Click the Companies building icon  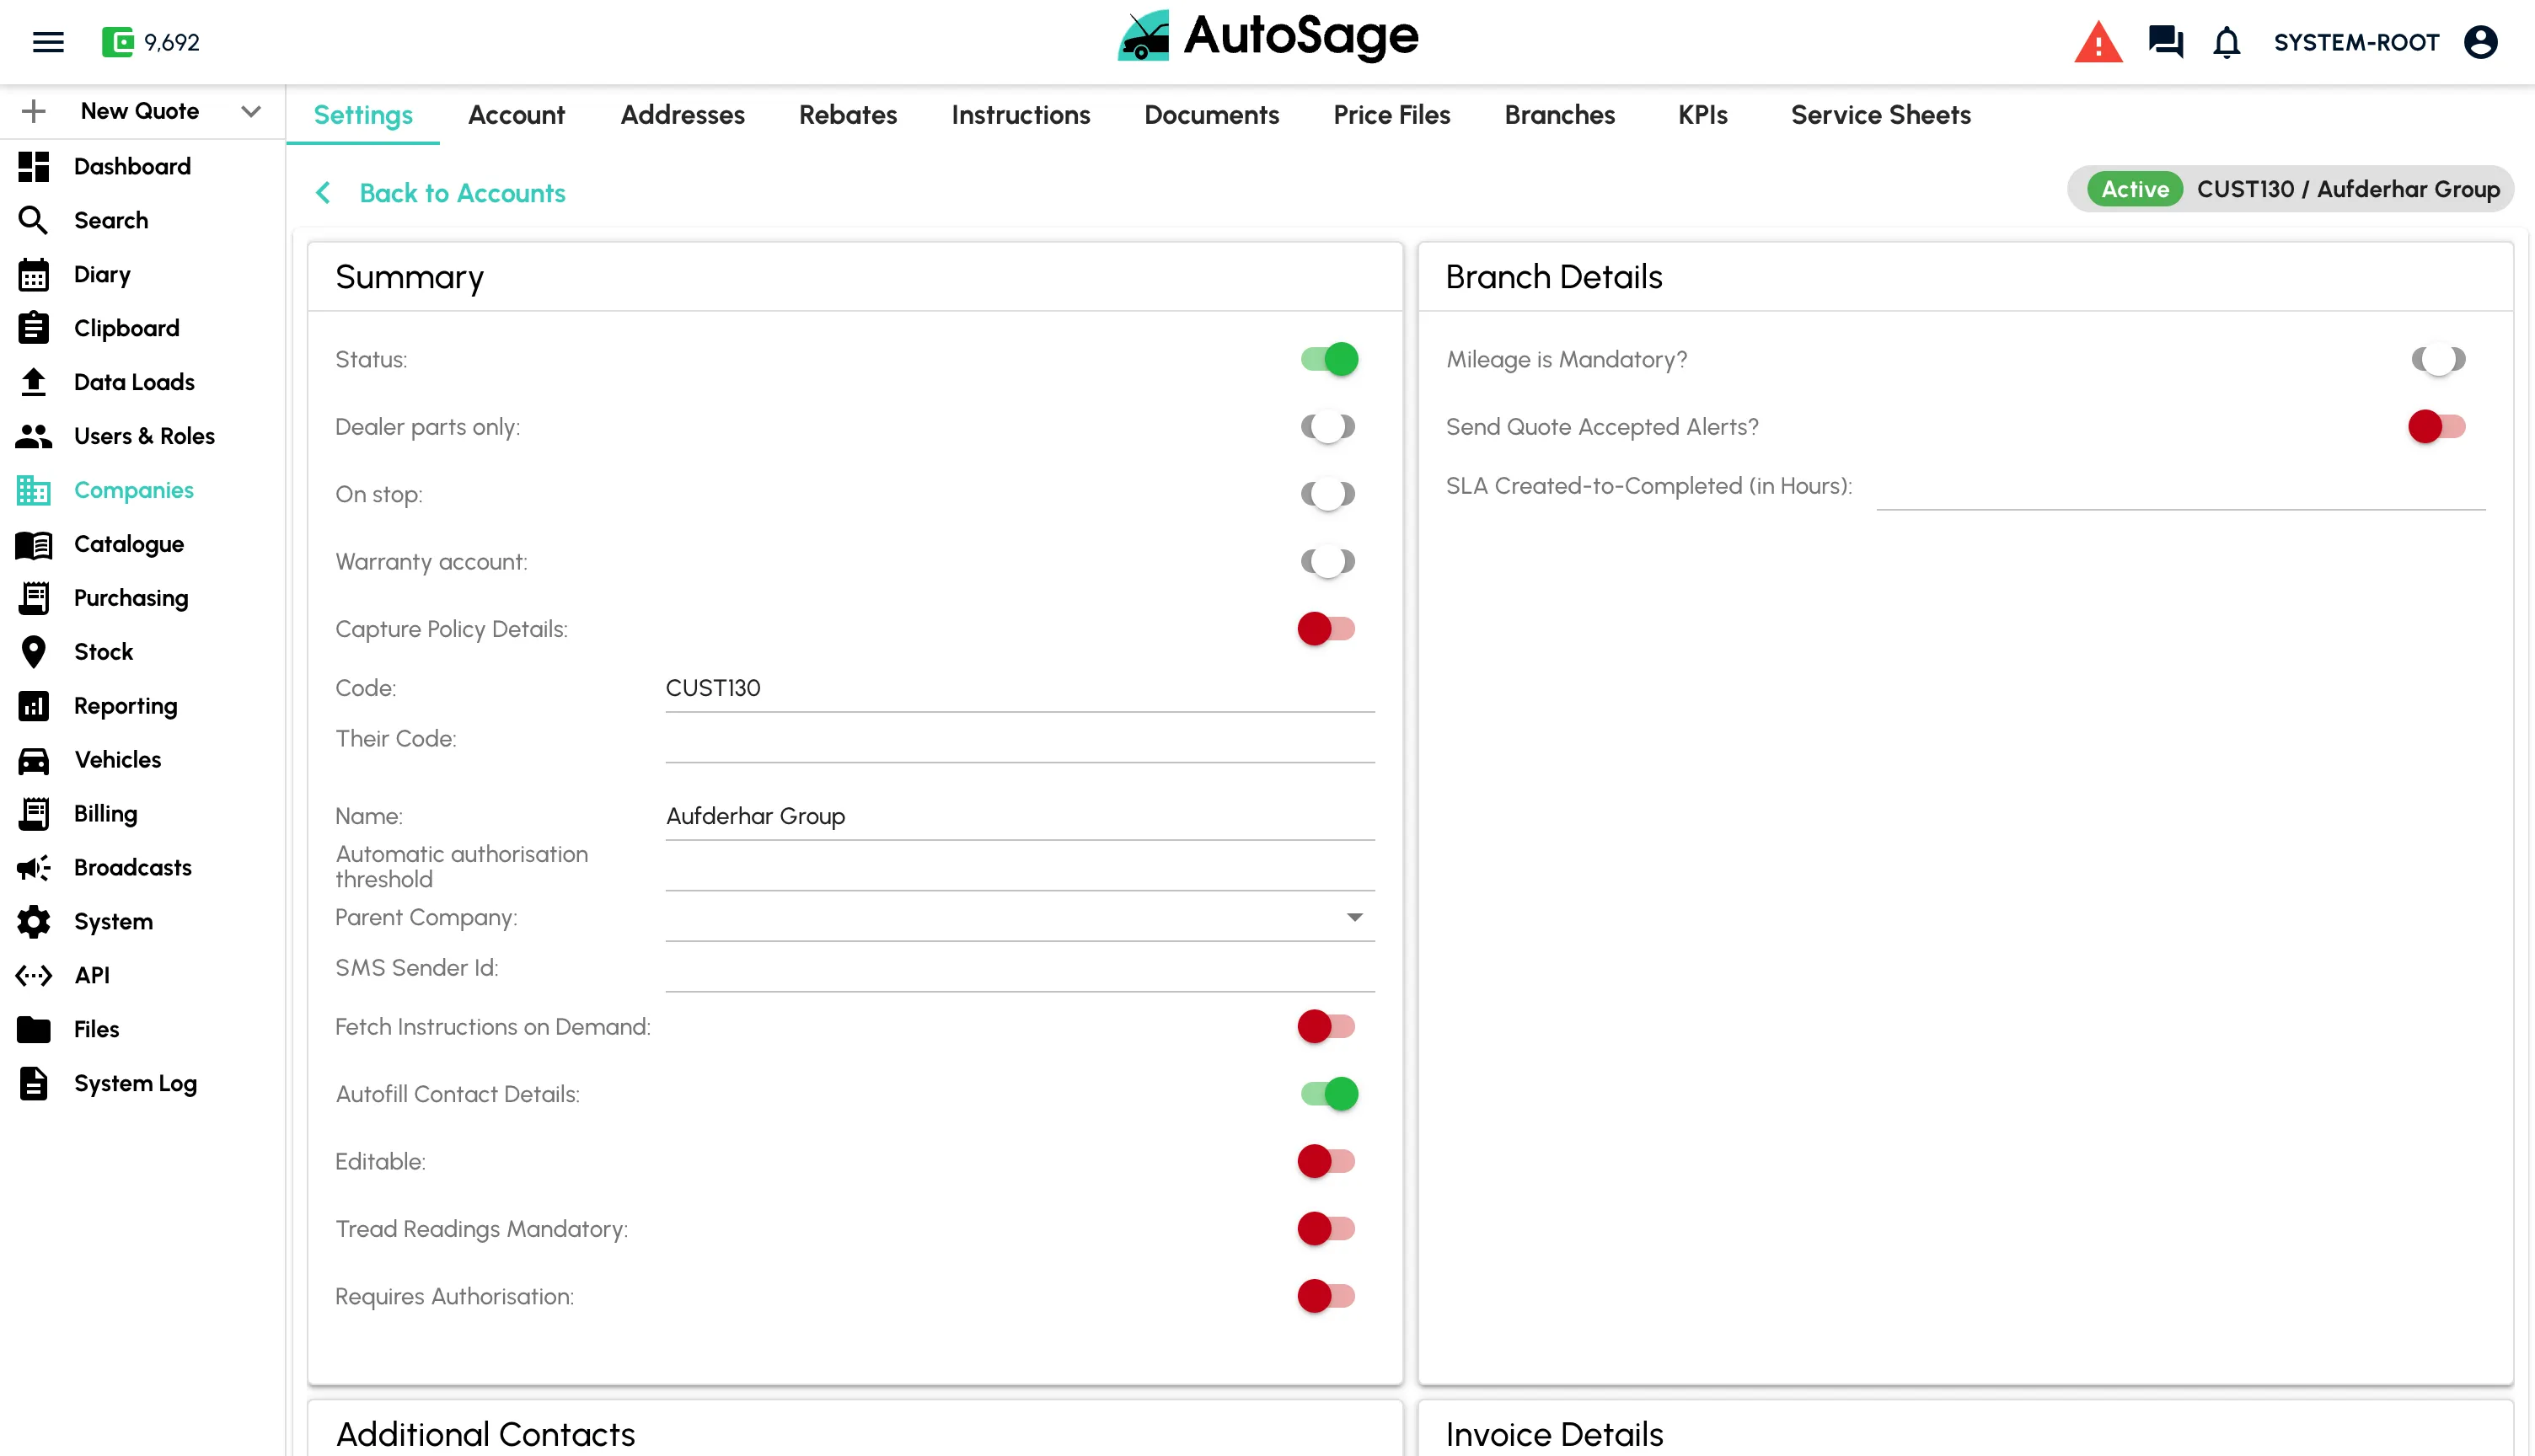tap(33, 490)
